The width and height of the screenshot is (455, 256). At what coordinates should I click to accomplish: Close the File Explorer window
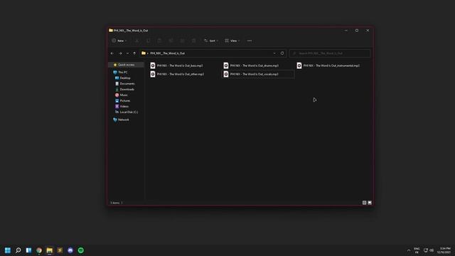coord(368,31)
